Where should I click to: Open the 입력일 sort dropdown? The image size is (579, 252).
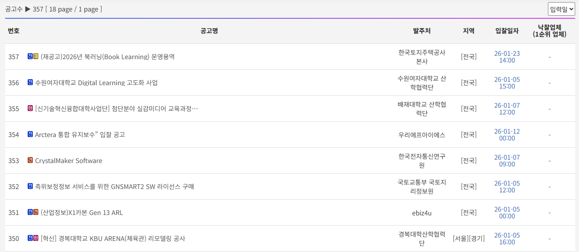[561, 9]
